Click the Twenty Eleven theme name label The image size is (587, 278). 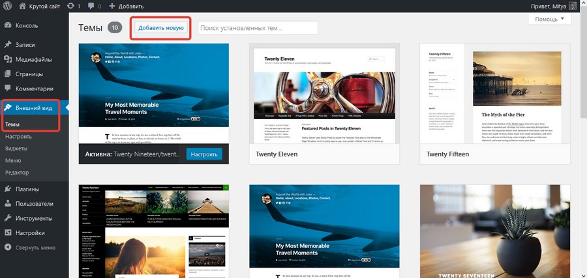pyautogui.click(x=277, y=154)
